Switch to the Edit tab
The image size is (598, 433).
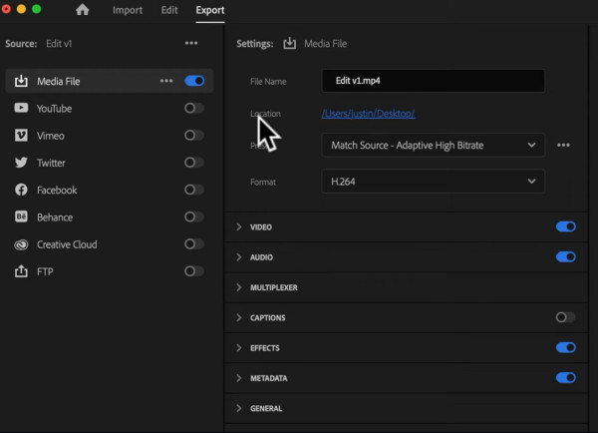pyautogui.click(x=169, y=11)
